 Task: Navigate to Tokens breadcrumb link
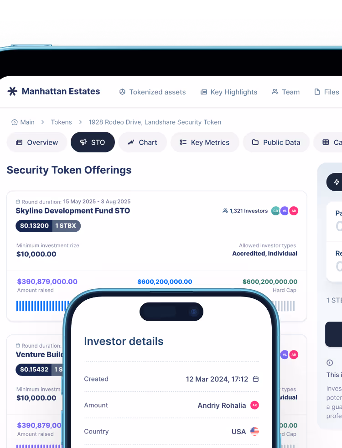click(62, 122)
